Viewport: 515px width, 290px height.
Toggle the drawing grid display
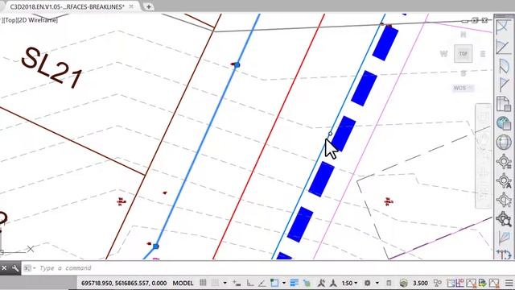(203, 283)
